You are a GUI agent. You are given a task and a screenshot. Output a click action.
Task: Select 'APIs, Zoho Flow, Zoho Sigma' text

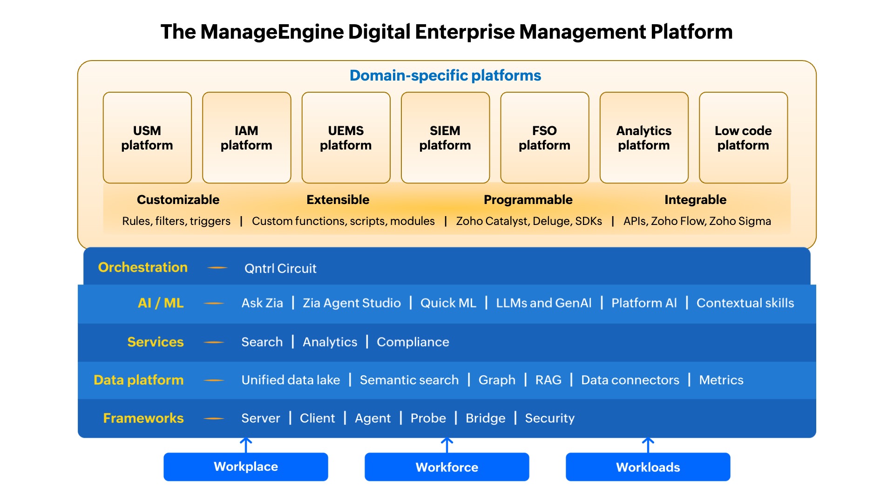click(x=697, y=221)
